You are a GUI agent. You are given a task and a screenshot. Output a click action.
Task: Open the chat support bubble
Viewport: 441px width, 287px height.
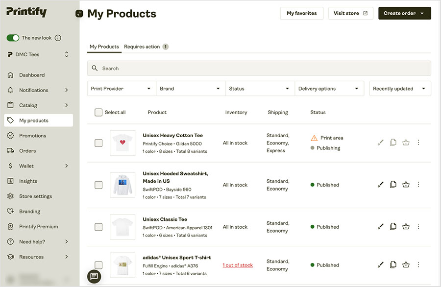pyautogui.click(x=94, y=277)
